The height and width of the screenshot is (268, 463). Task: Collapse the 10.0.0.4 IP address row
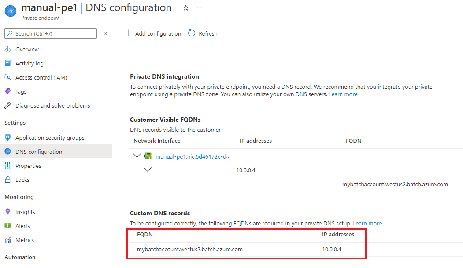click(148, 170)
